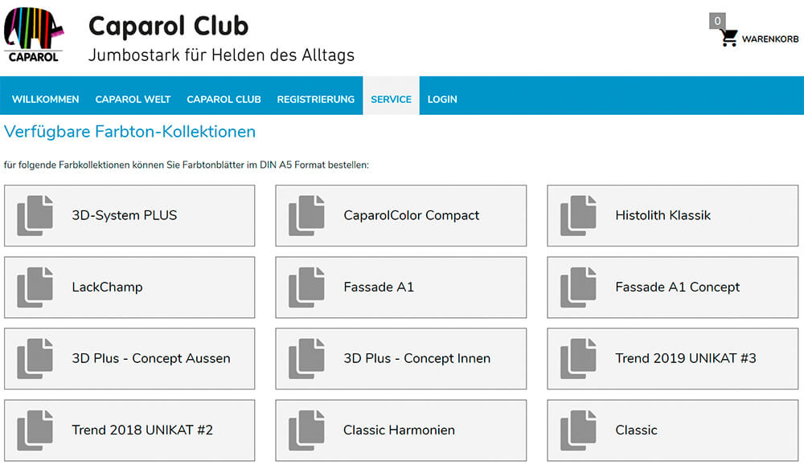Click the document icon for 3D Plus - Concept Innen

306,358
